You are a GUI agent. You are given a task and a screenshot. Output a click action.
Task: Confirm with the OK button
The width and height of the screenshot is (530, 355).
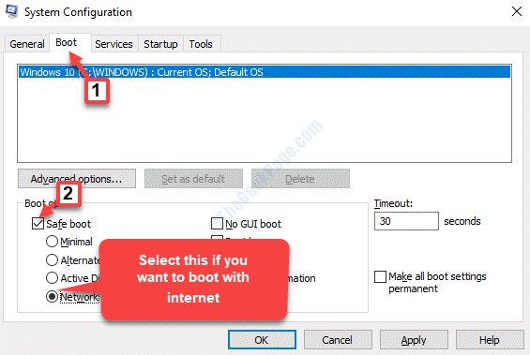[262, 339]
